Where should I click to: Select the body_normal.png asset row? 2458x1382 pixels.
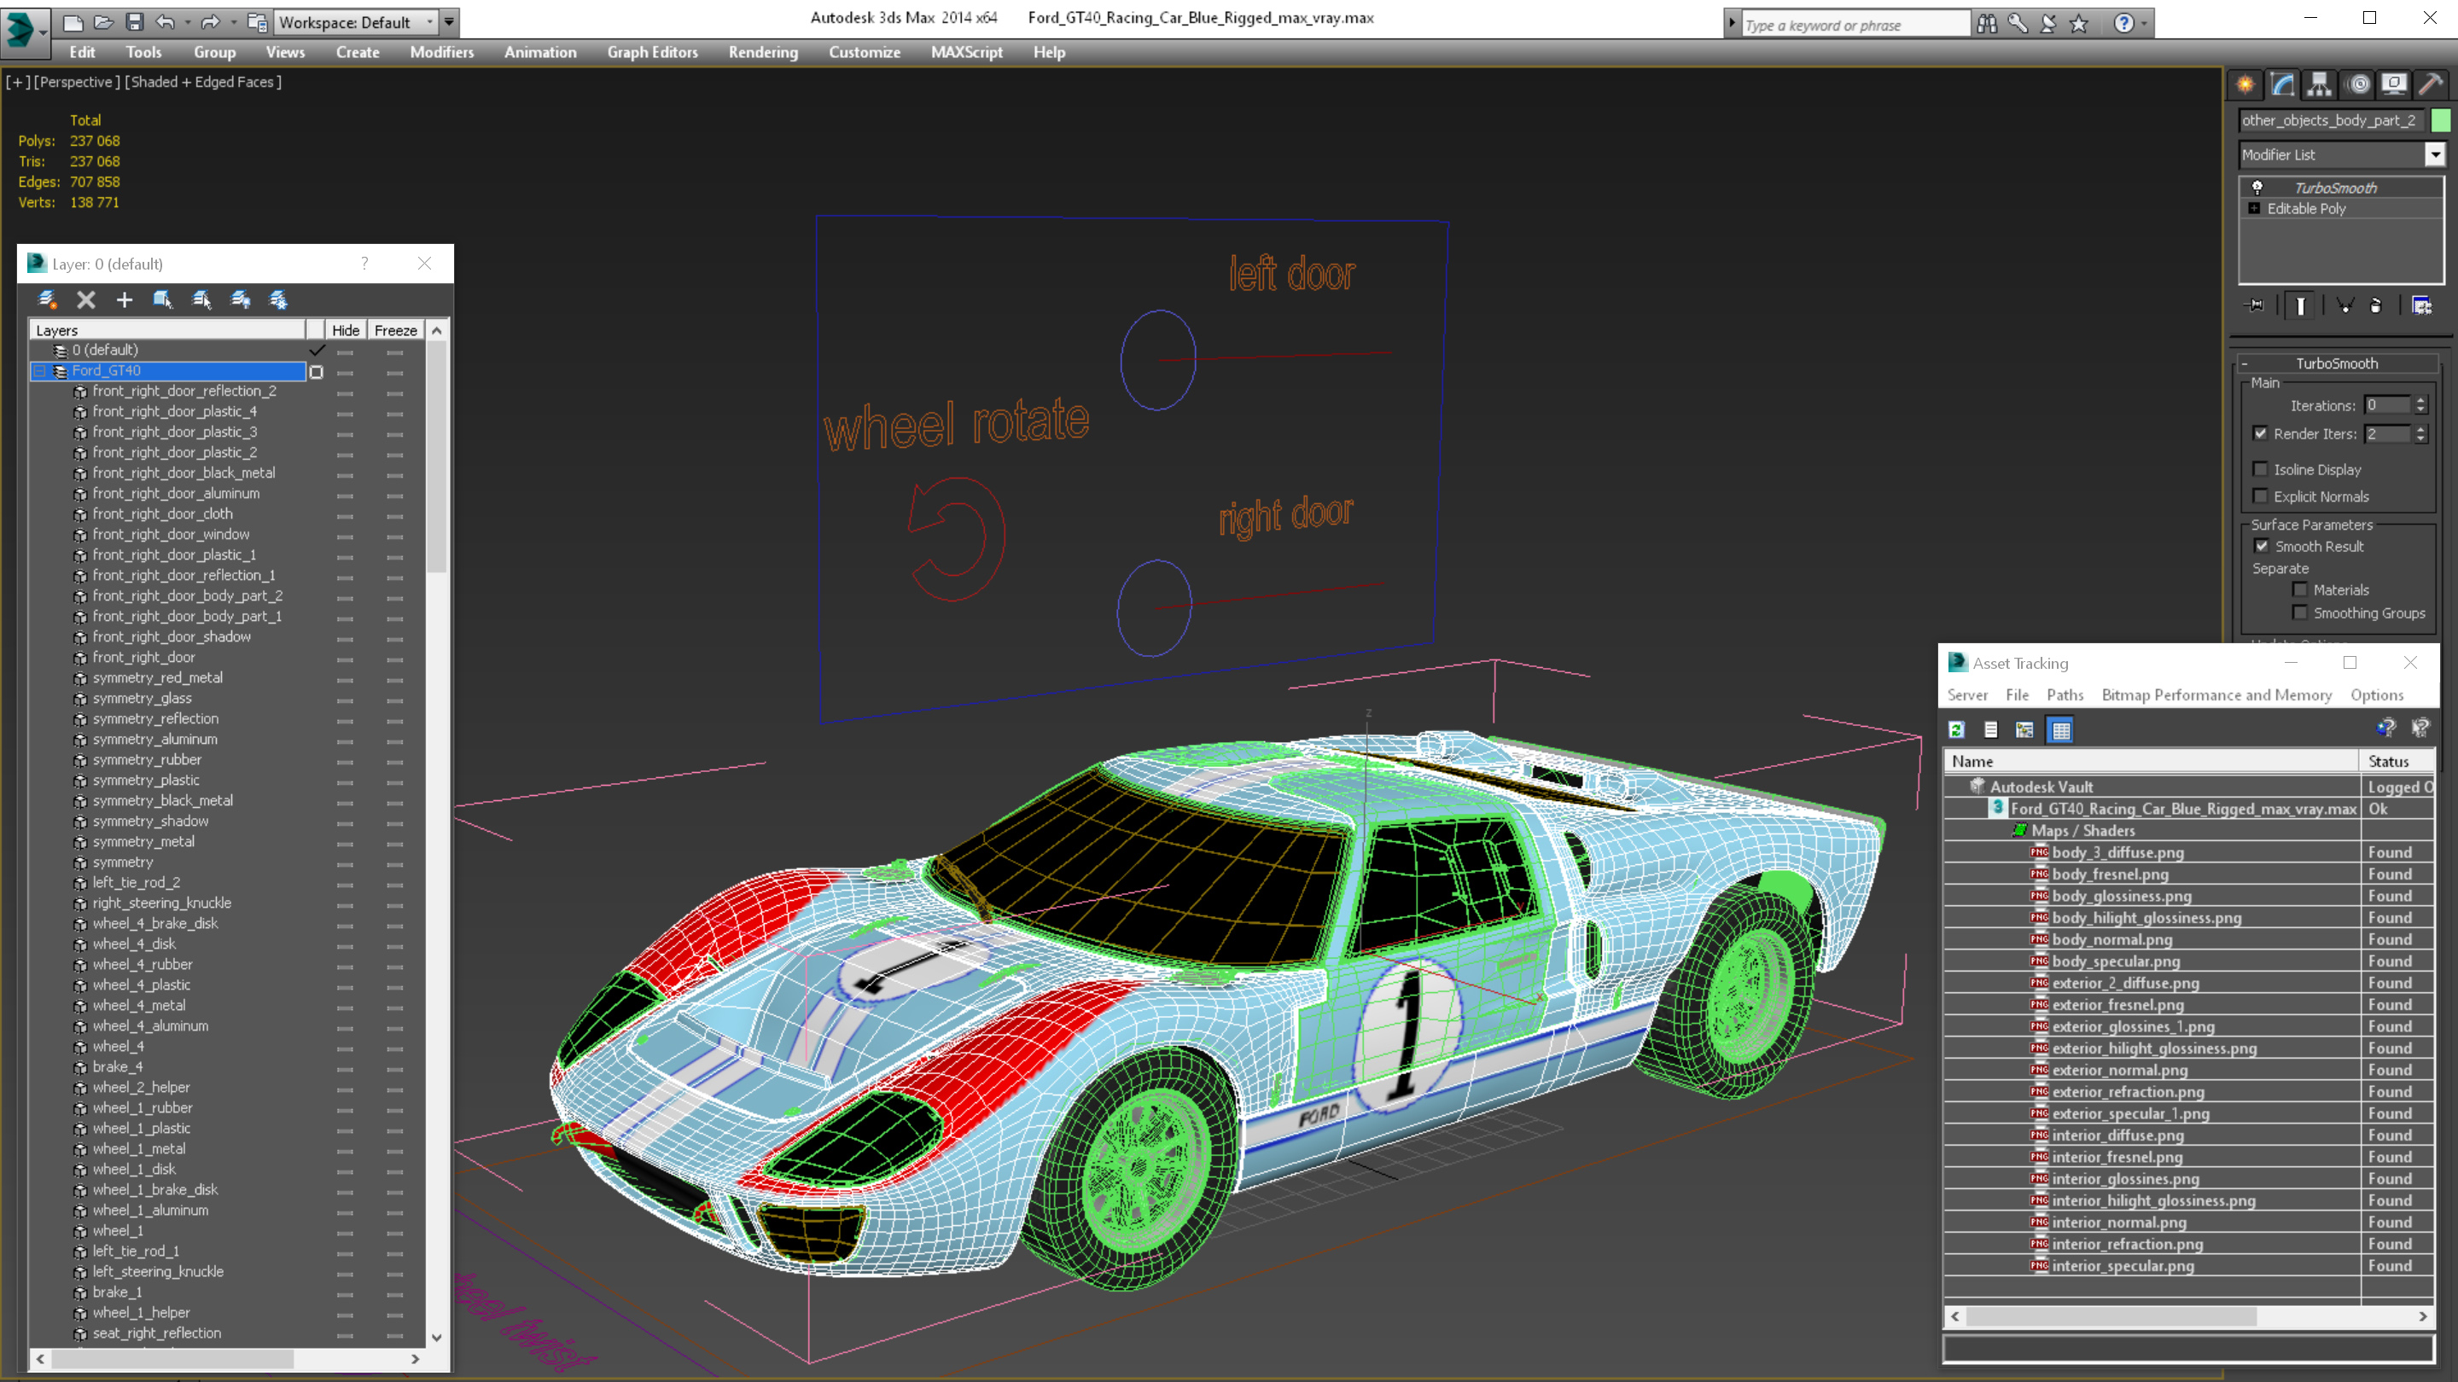click(x=2111, y=939)
